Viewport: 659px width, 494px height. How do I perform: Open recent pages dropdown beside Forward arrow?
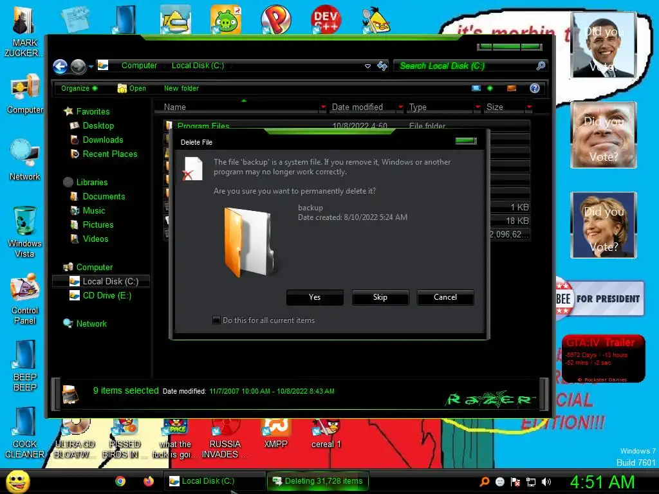tap(91, 66)
